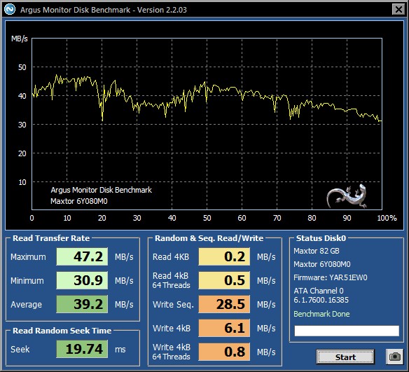This screenshot has height=372, width=409.
Task: Close the Argus Monitor Disk Benchmark window
Action: click(398, 10)
